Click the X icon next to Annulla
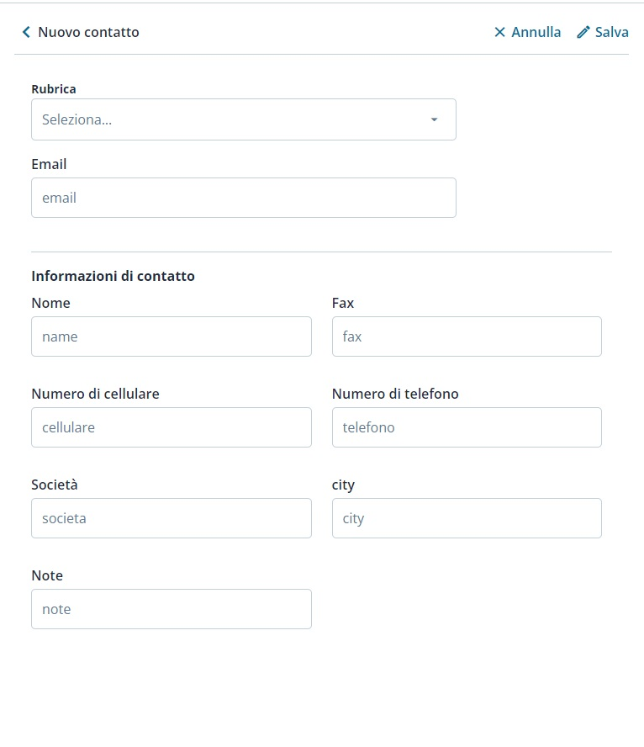644x747 pixels. coord(499,32)
